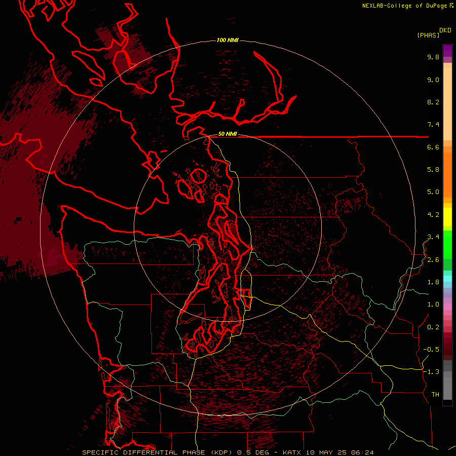Viewport: 456px width, 456px height.
Task: Click the -0.5 value on the color scale
Action: click(x=431, y=350)
